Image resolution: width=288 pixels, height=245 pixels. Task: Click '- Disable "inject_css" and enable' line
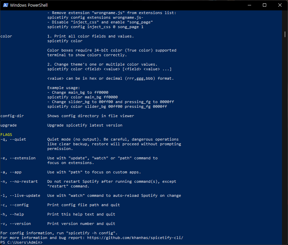(100, 22)
